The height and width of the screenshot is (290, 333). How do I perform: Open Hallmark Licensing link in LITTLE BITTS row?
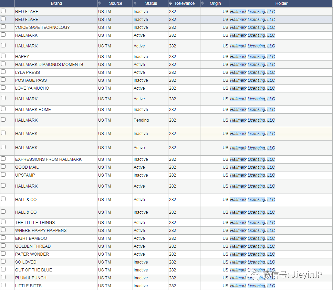252,286
